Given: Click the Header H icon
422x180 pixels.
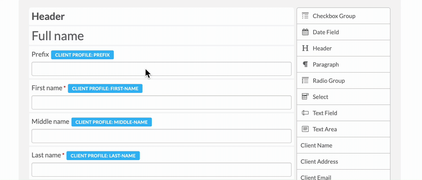Looking at the screenshot, I should [x=305, y=49].
